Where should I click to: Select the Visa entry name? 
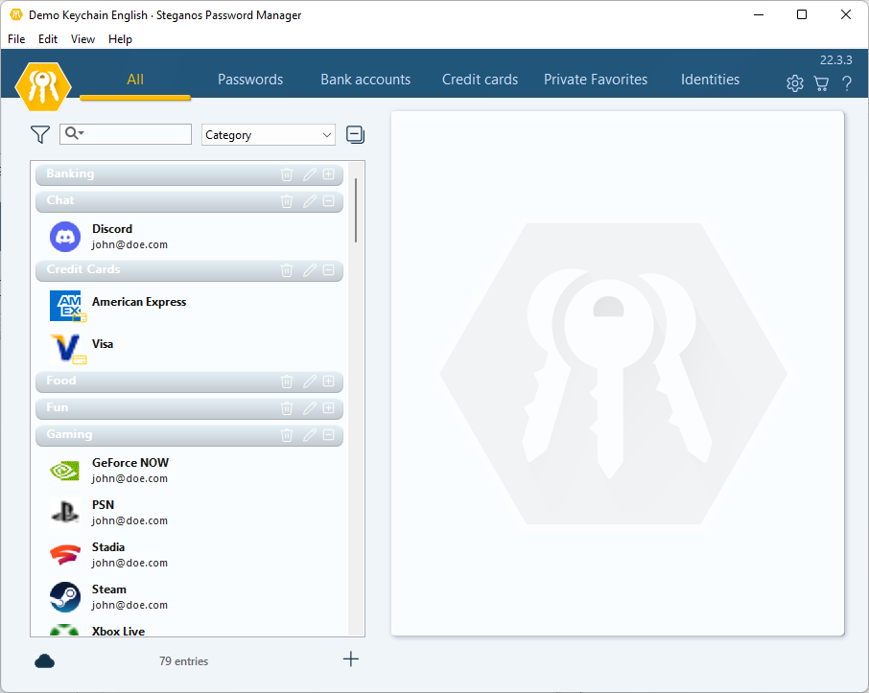tap(103, 344)
